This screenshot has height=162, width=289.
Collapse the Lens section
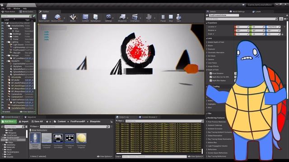(207, 38)
